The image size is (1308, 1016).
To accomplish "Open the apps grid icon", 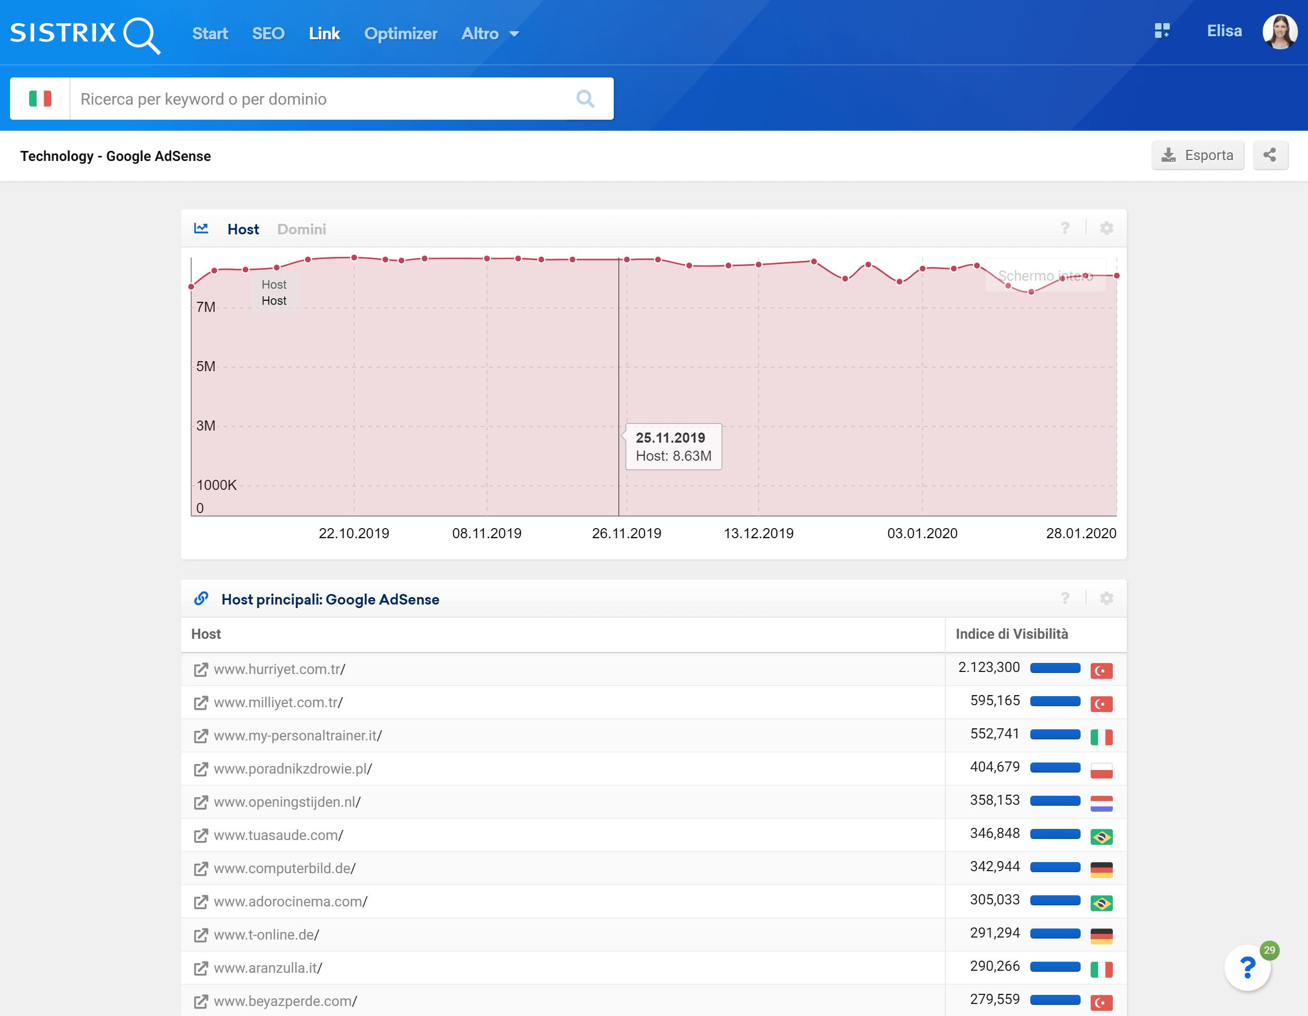I will pyautogui.click(x=1162, y=31).
